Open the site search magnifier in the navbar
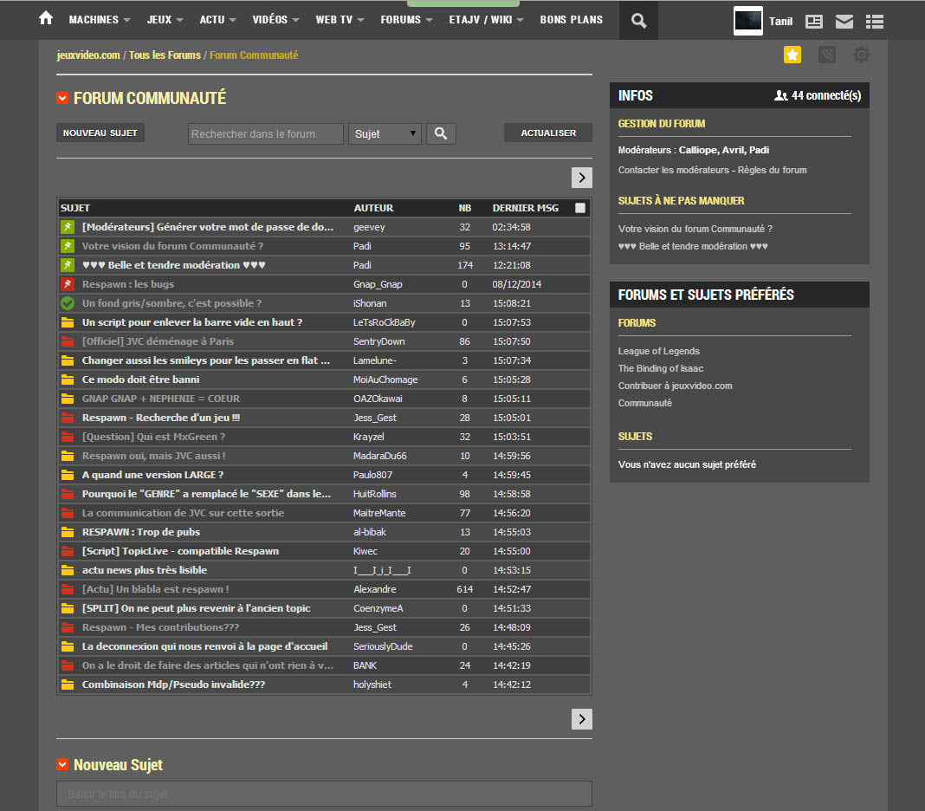The height and width of the screenshot is (811, 925). coord(638,21)
